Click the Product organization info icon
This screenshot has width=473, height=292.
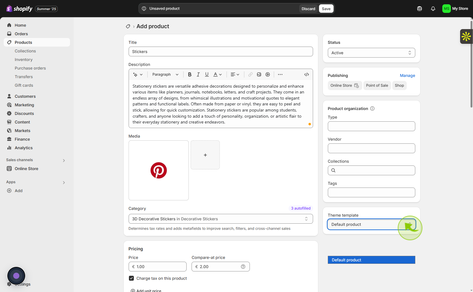372,108
